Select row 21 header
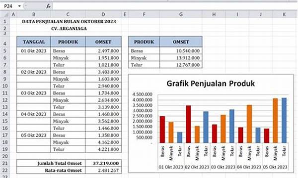This screenshot has height=178, width=298. click(5, 163)
